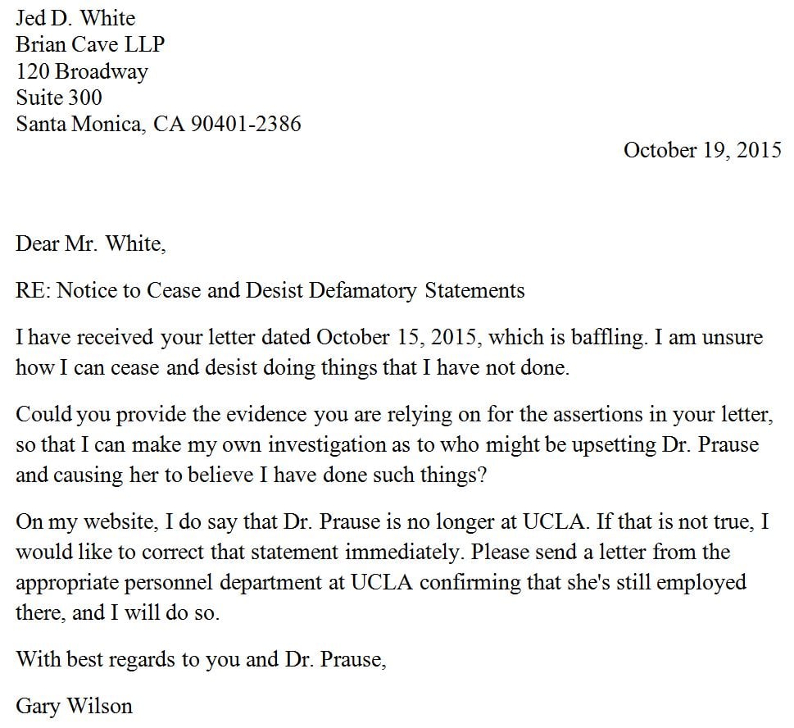Image resolution: width=794 pixels, height=728 pixels.
Task: Click the Gary Wilson signature
Action: pos(74,705)
